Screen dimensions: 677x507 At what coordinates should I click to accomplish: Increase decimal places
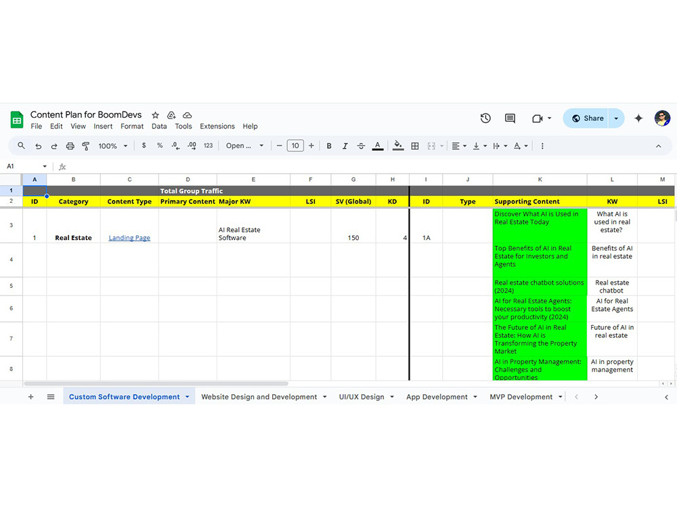click(x=192, y=146)
